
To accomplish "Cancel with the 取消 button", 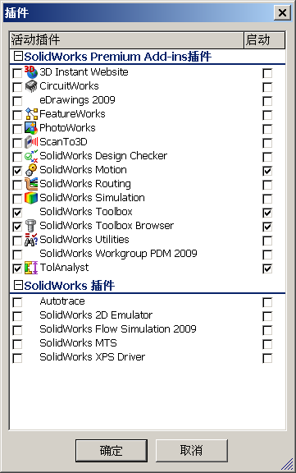I will 192,451.
